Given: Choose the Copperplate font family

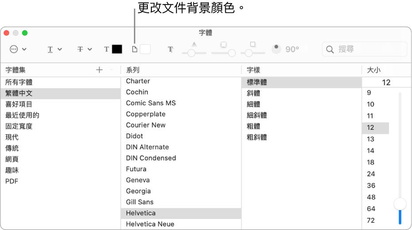Looking at the screenshot, I should click(x=181, y=114).
